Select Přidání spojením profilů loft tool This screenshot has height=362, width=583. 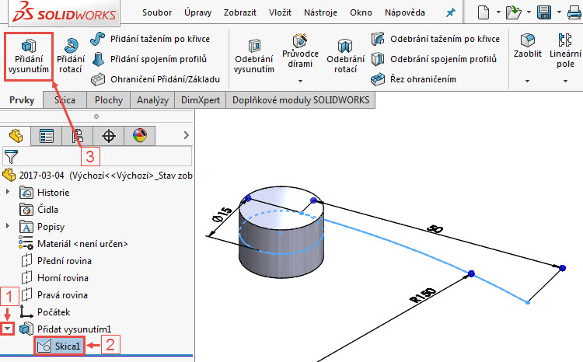click(x=148, y=59)
